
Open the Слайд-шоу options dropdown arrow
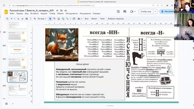click(156, 12)
